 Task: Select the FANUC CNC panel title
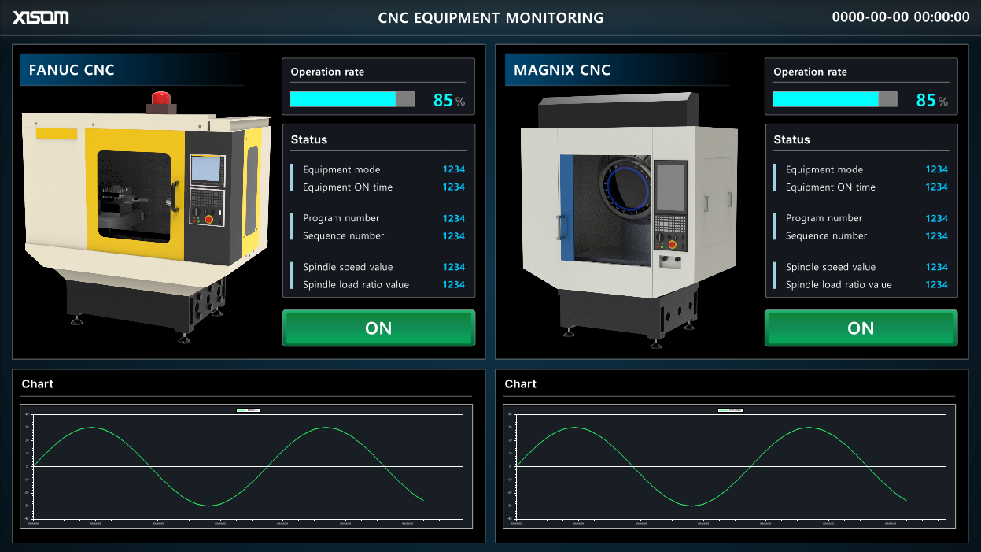(x=72, y=70)
